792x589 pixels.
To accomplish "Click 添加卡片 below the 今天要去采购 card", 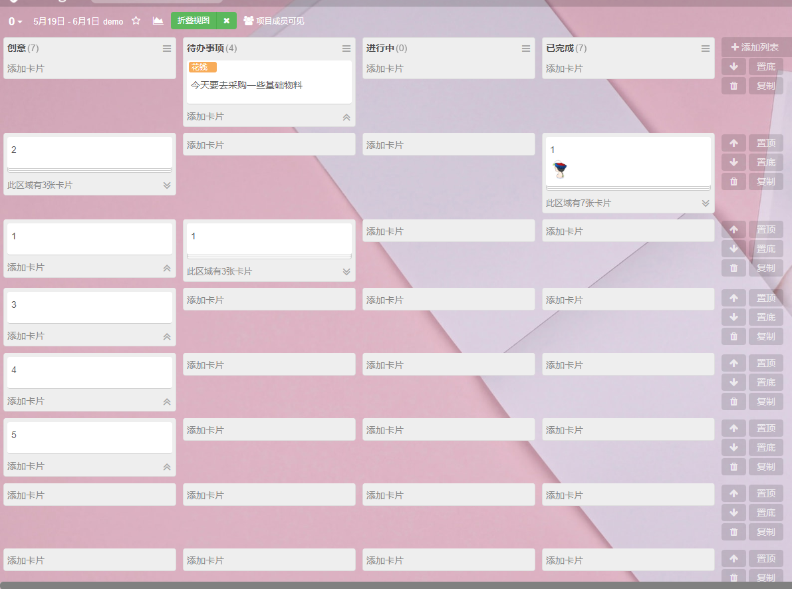I will click(205, 117).
